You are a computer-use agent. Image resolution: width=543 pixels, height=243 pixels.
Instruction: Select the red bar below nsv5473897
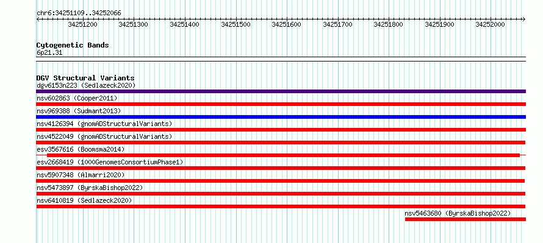[281, 194]
